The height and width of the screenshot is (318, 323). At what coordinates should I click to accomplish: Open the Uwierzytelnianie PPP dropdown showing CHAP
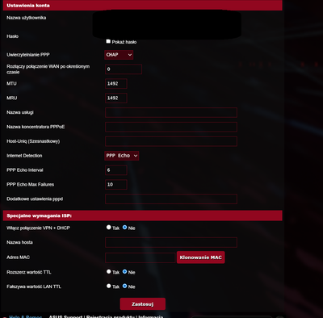pyautogui.click(x=119, y=55)
